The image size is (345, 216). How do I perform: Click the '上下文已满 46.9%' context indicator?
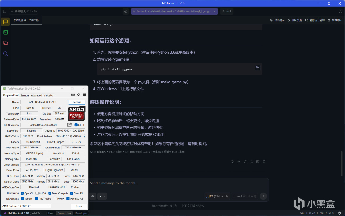click(193, 206)
